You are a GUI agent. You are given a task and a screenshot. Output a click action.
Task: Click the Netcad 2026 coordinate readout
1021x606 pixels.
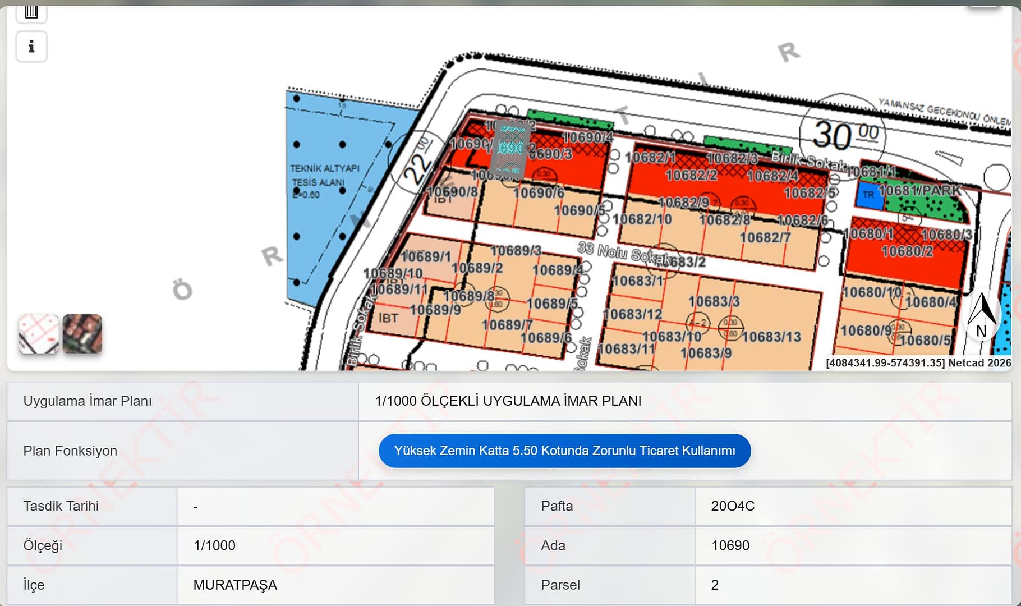[x=918, y=363]
